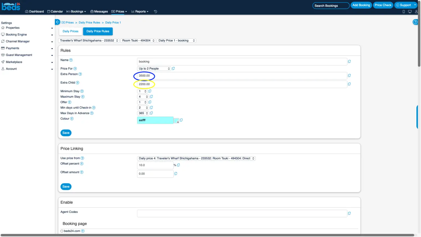The image size is (421, 237).
Task: Click copy icon beside the Name field
Action: point(349,61)
